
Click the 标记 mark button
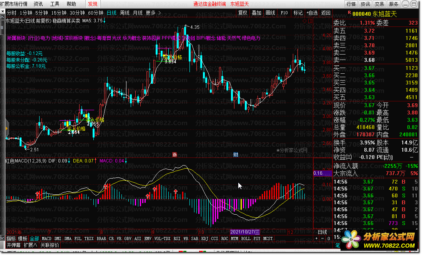pyautogui.click(x=297, y=13)
